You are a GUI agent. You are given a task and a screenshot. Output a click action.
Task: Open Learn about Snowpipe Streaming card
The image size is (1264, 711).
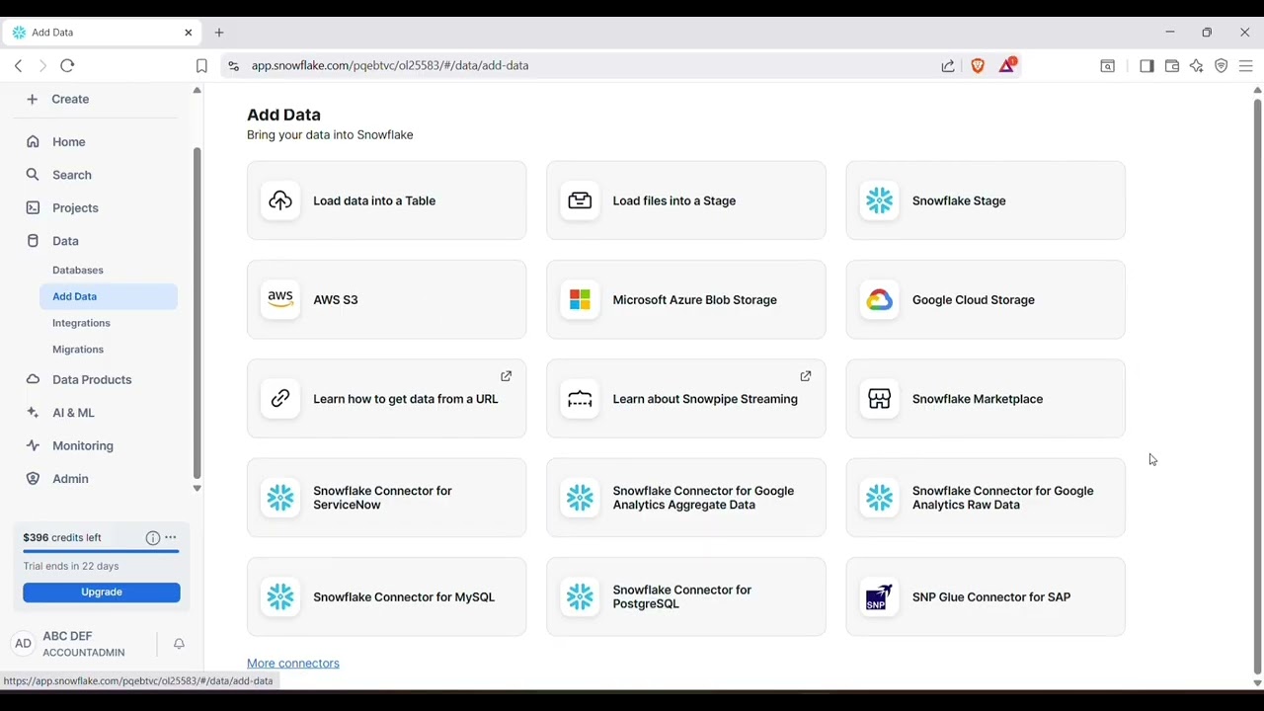coord(686,398)
